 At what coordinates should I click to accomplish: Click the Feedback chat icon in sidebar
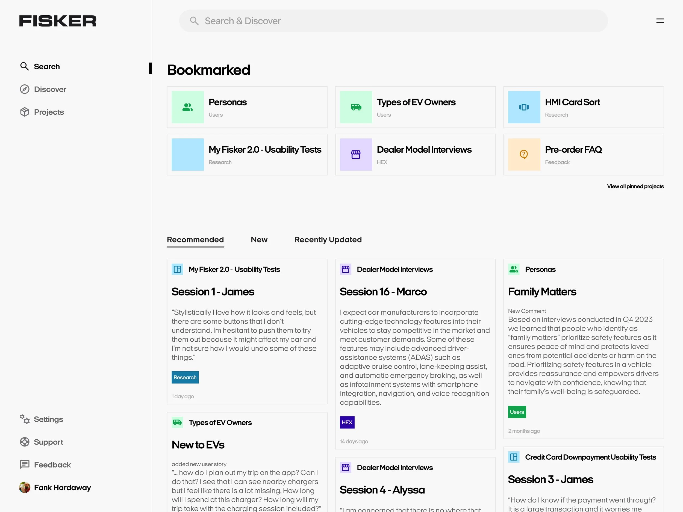coord(25,464)
